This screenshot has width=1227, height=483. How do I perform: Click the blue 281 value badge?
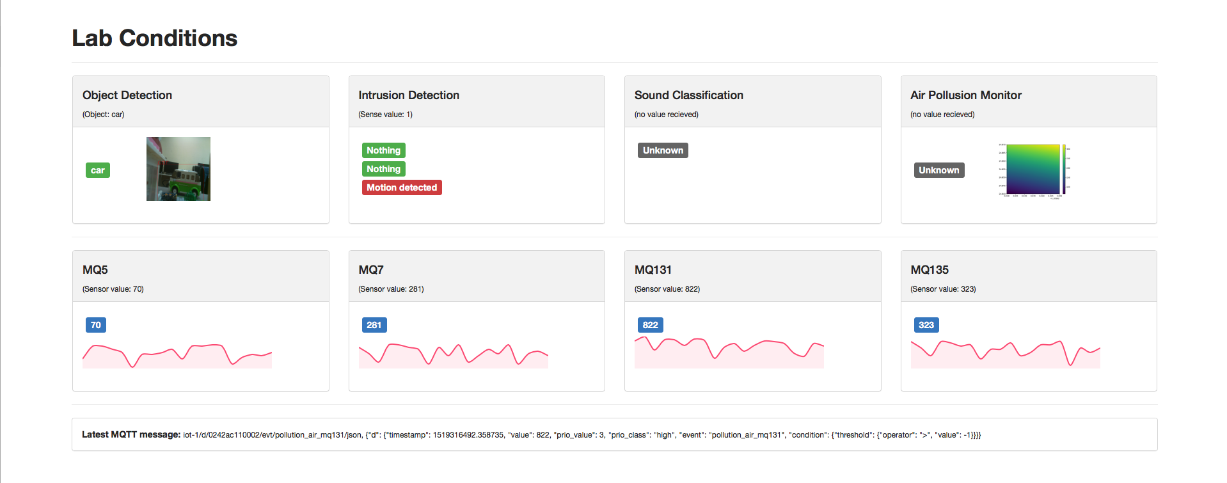pyautogui.click(x=374, y=325)
